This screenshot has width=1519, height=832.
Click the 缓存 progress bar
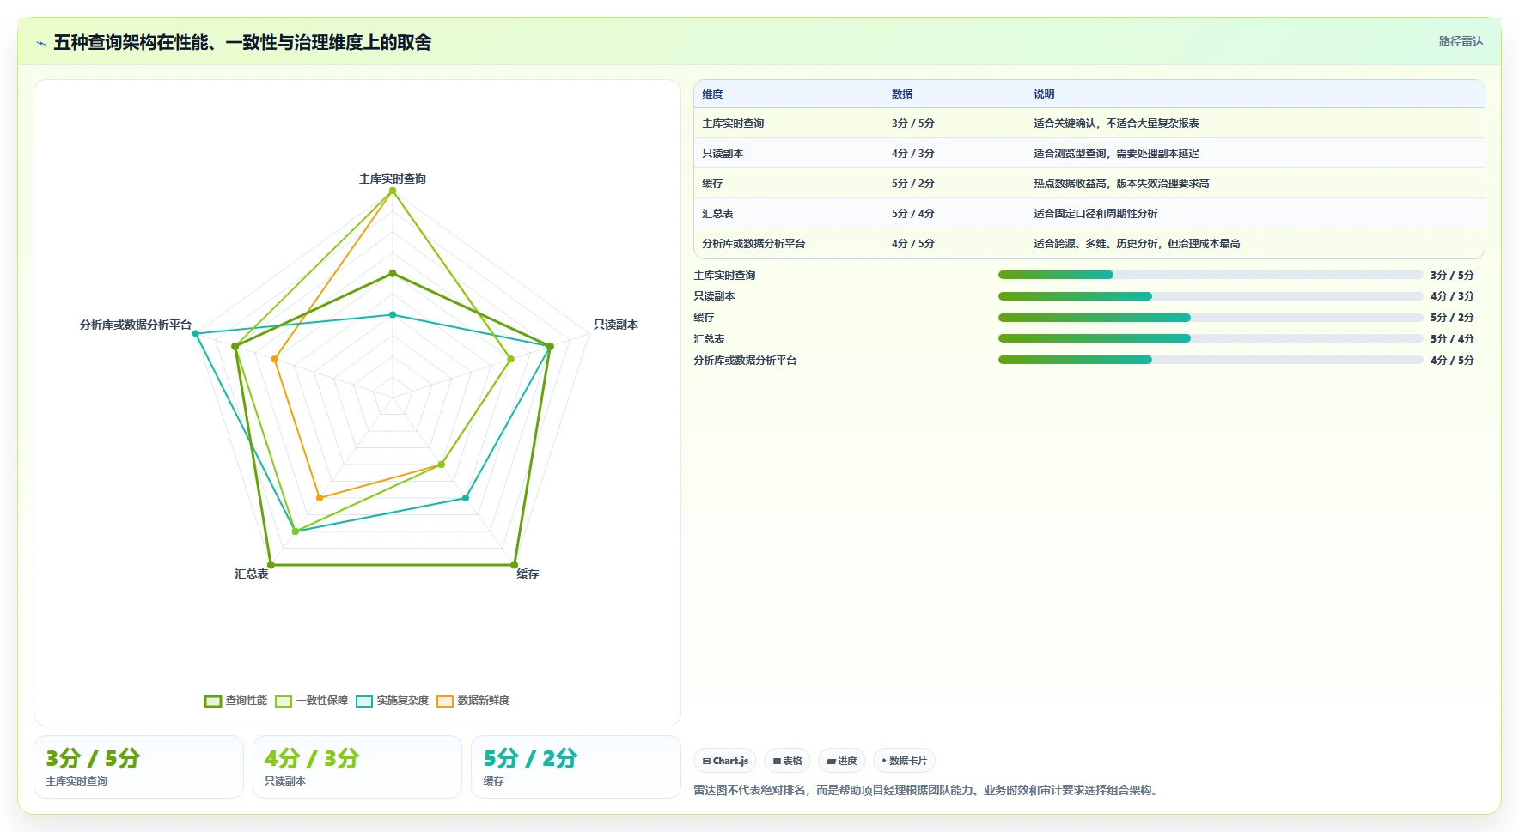(1211, 318)
